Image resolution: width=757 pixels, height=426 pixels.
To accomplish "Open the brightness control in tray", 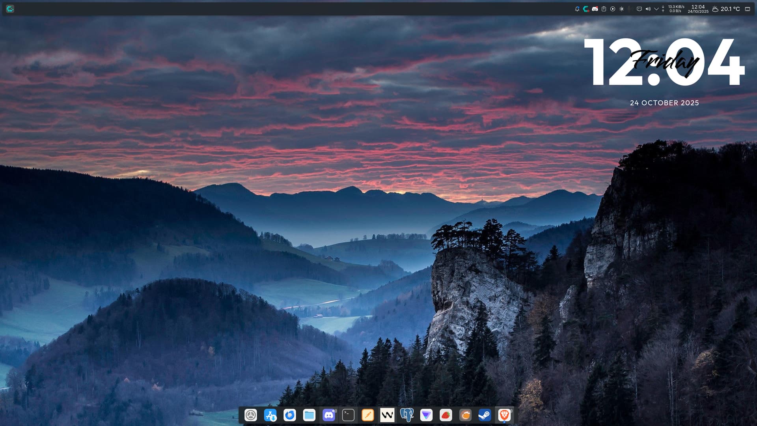I will [621, 9].
